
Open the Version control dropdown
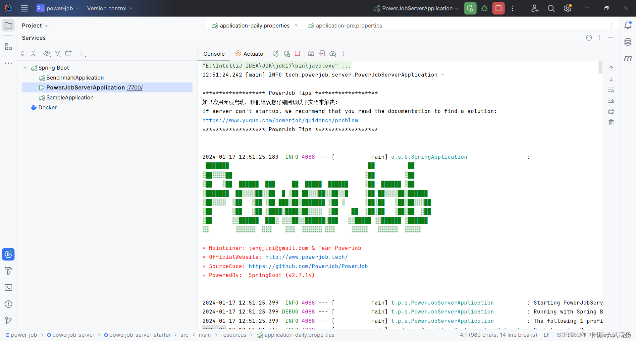pyautogui.click(x=110, y=8)
